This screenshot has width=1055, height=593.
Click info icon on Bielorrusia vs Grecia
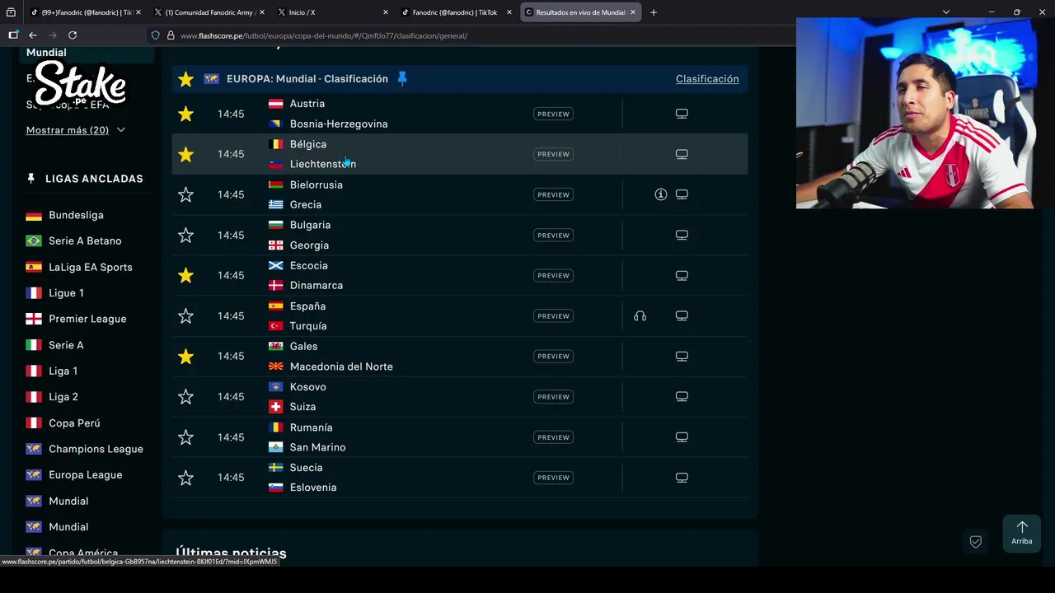660,194
